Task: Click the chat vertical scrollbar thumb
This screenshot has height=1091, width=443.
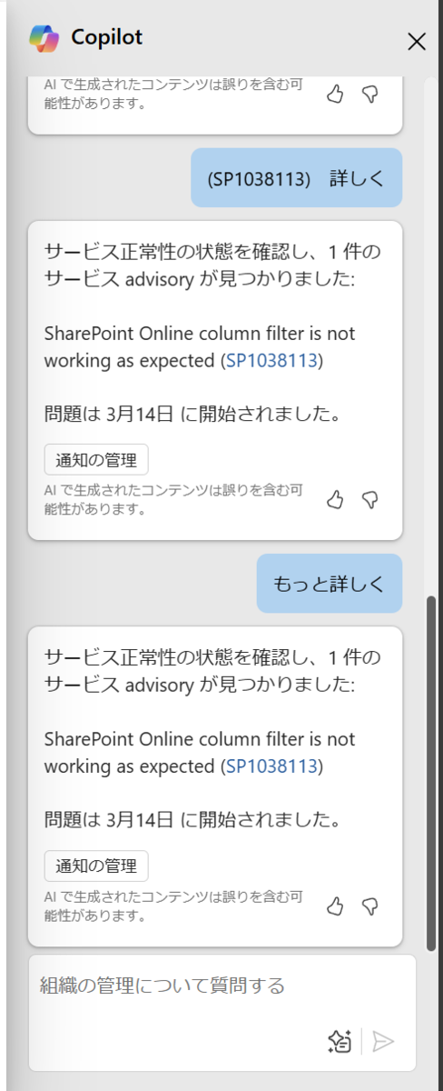Action: click(x=431, y=773)
